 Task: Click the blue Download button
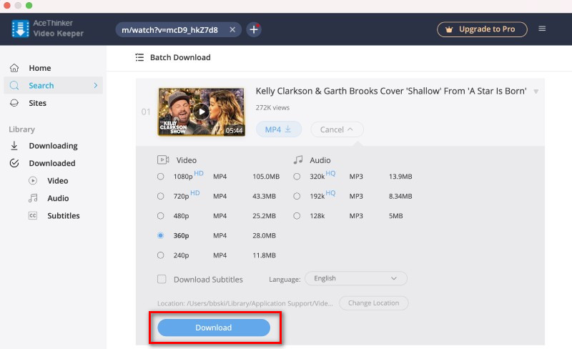pos(214,328)
